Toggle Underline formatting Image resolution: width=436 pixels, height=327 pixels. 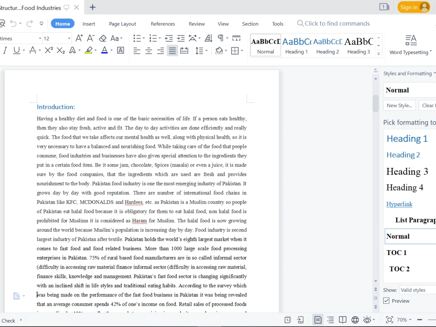click(17, 50)
